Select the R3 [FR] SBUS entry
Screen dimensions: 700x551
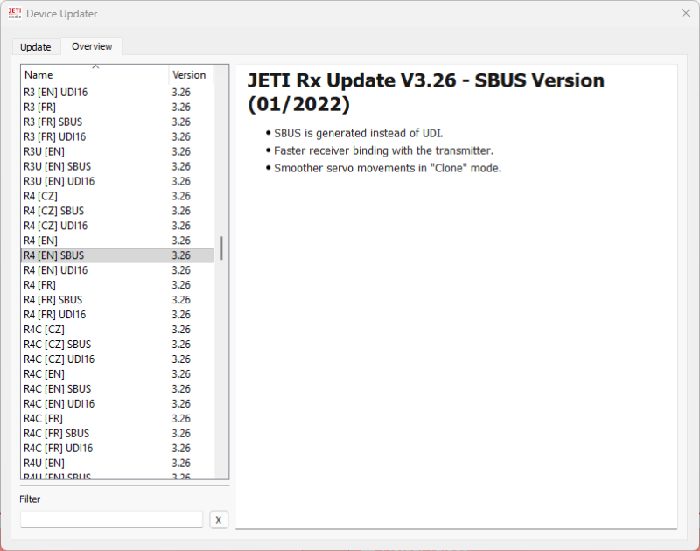click(x=52, y=122)
